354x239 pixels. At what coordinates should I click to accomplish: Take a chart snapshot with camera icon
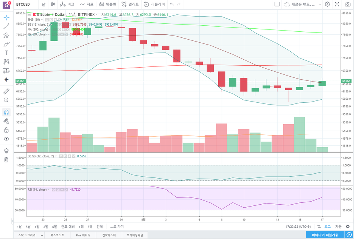pos(348,4)
